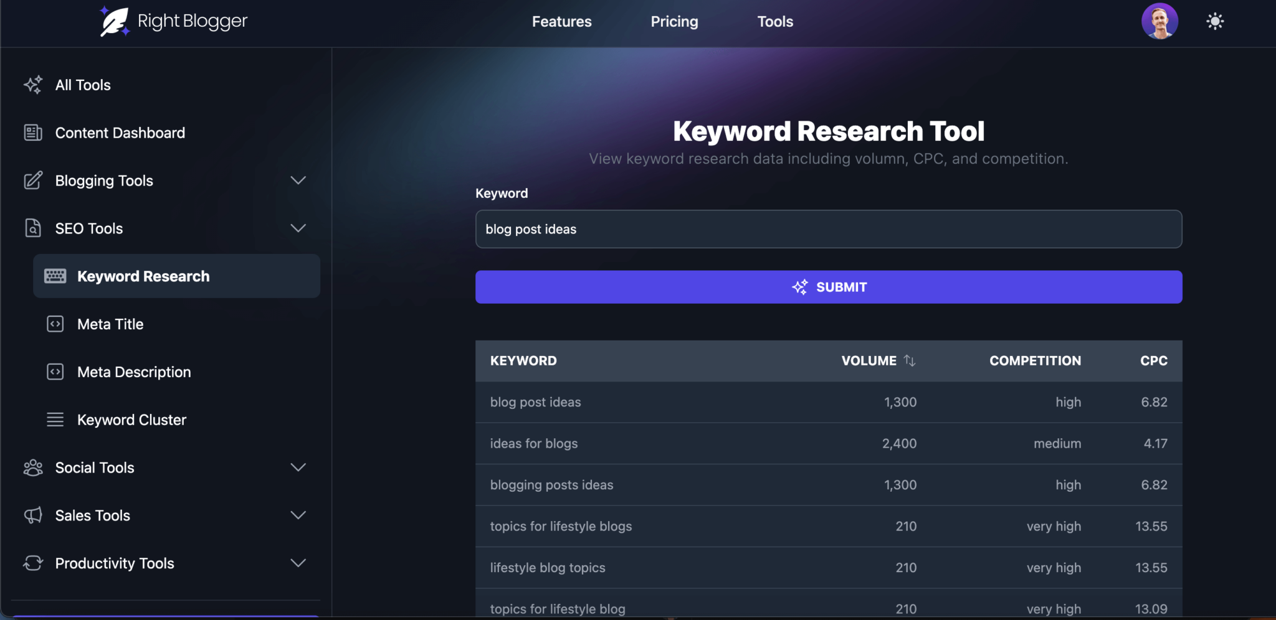The height and width of the screenshot is (620, 1276).
Task: Click the COMPETITION column header
Action: 1035,360
